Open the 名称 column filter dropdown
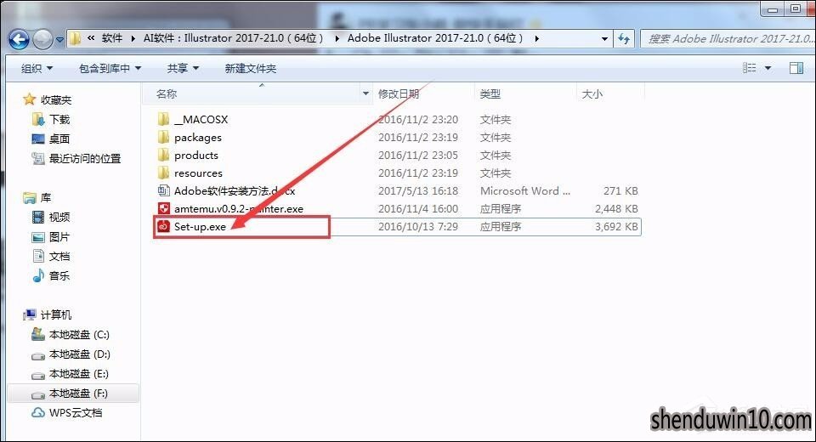 [x=365, y=93]
